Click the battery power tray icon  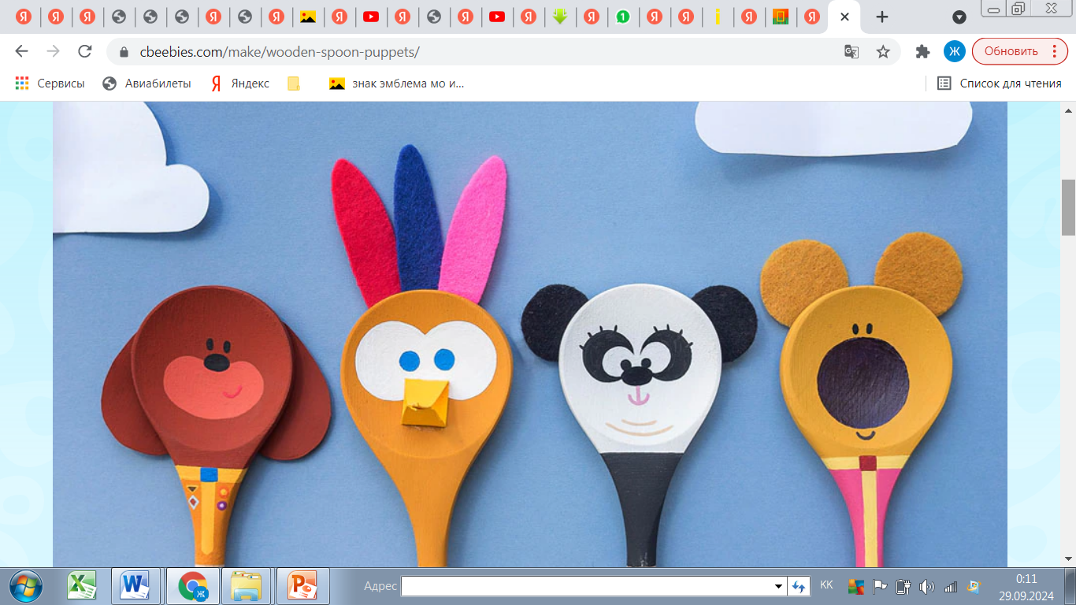coord(903,586)
